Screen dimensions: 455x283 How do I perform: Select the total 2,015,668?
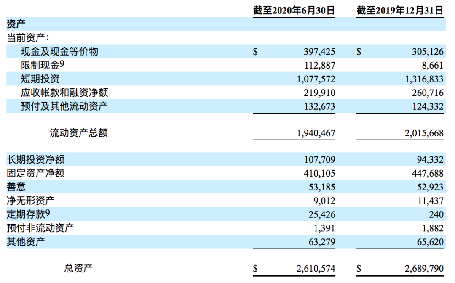424,133
